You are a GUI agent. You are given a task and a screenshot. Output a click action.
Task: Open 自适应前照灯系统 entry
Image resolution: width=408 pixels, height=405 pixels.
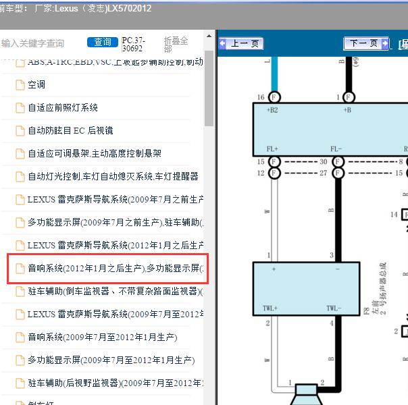pos(63,107)
